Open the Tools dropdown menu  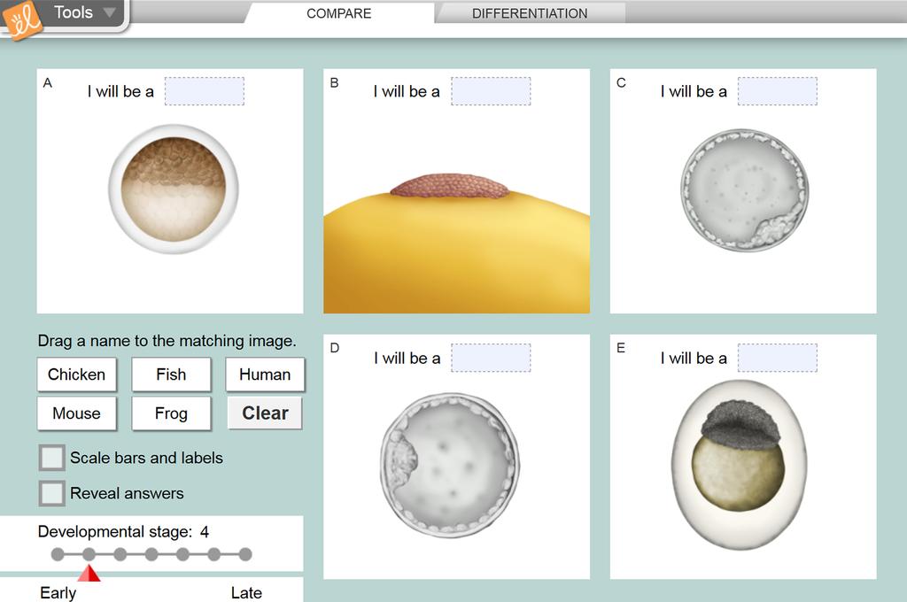tap(84, 12)
